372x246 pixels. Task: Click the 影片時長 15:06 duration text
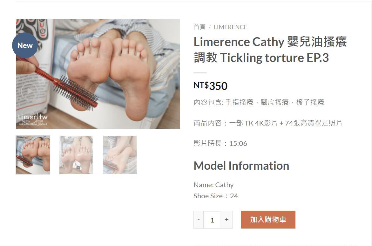click(220, 143)
